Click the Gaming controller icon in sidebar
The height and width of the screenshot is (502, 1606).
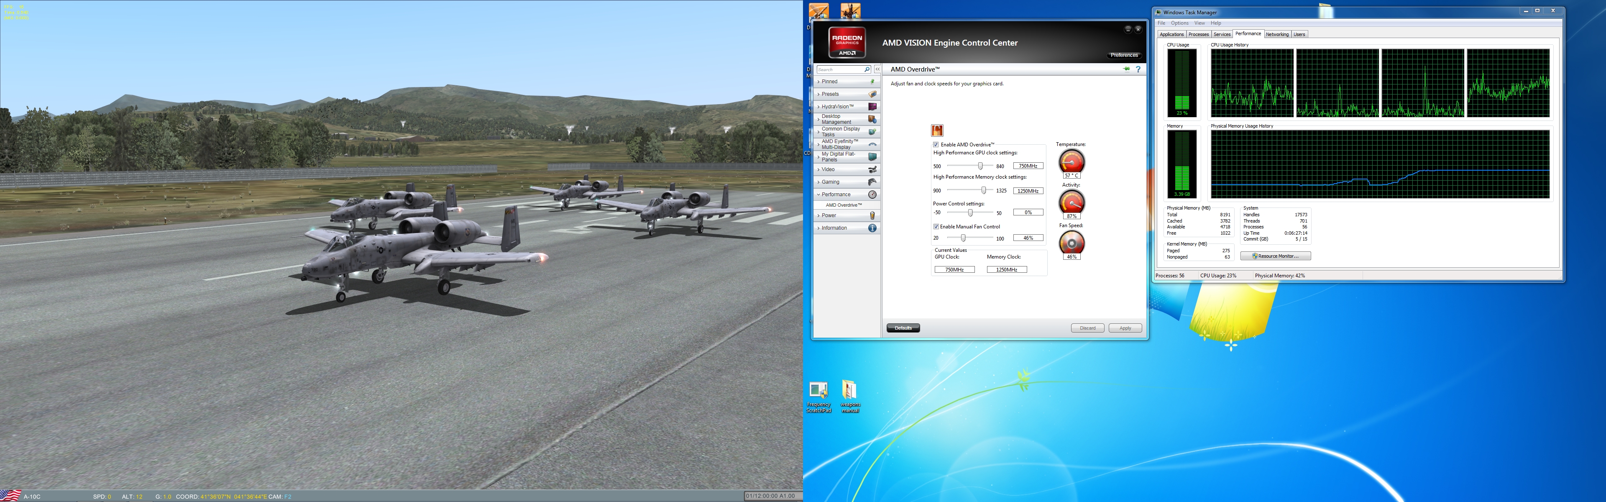(872, 182)
